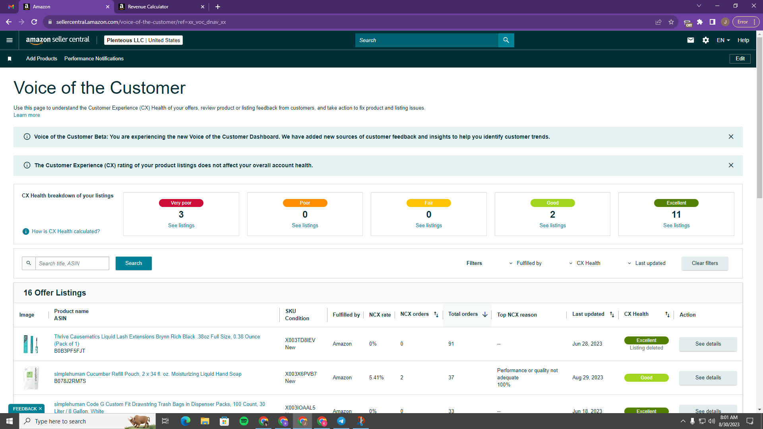This screenshot has width=763, height=429.
Task: Close the FEEDBACK tab
Action: coord(40,409)
